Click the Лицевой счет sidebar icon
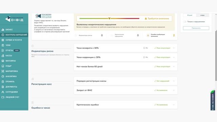The width and height of the screenshot is (217, 122). 3,97
